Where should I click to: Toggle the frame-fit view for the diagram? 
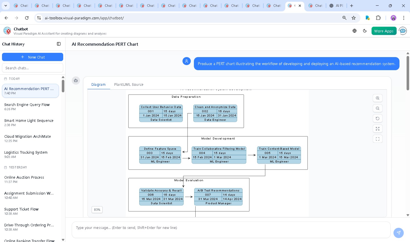[x=378, y=139]
